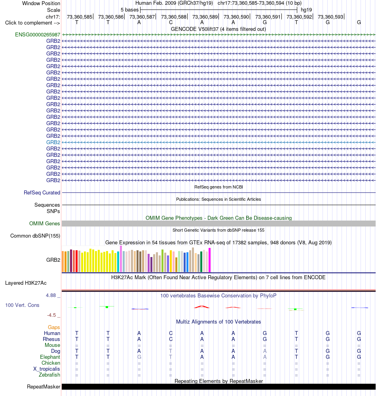376x396 pixels.
Task: Click the 'Mouse' alignment row label
Action: pos(53,345)
